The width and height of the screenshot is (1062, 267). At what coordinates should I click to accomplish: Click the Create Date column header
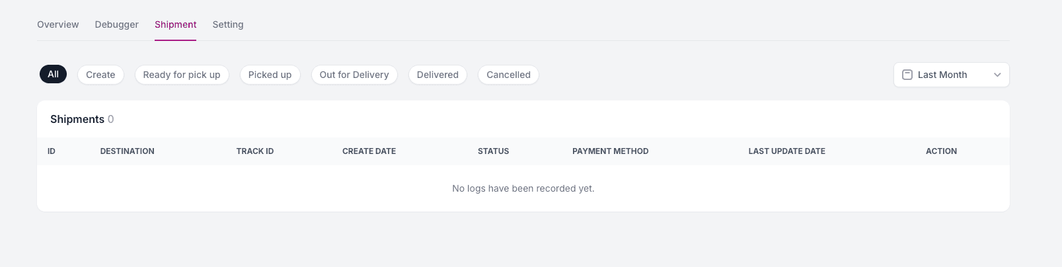click(x=369, y=151)
